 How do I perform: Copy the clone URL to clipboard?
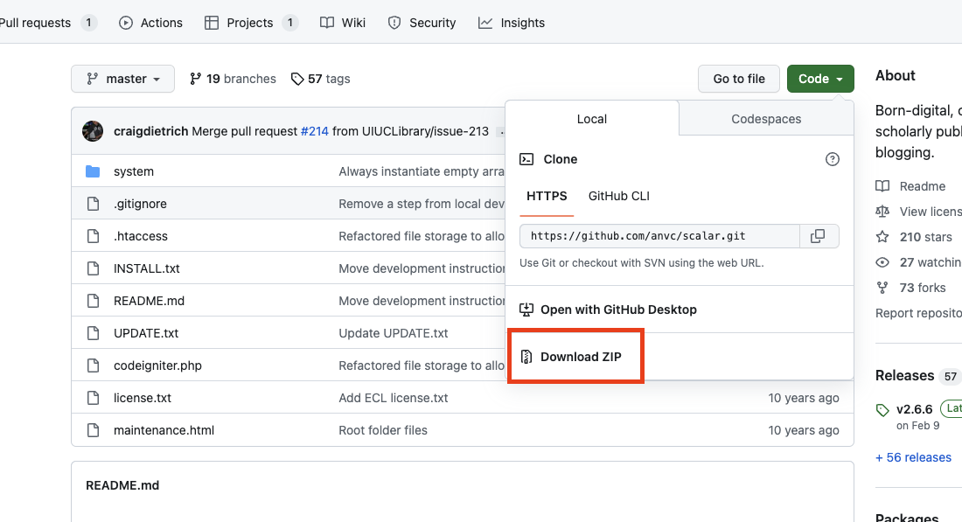[x=819, y=236]
